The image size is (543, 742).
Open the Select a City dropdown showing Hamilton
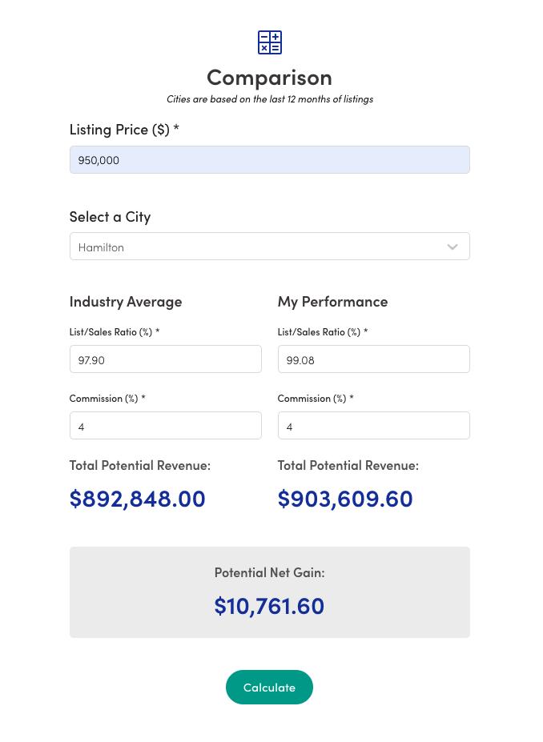point(256,247)
